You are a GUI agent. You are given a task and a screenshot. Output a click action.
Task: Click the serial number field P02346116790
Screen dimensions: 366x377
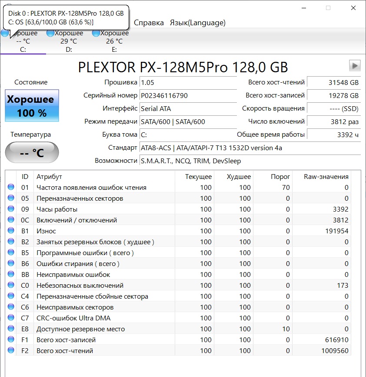[188, 95]
